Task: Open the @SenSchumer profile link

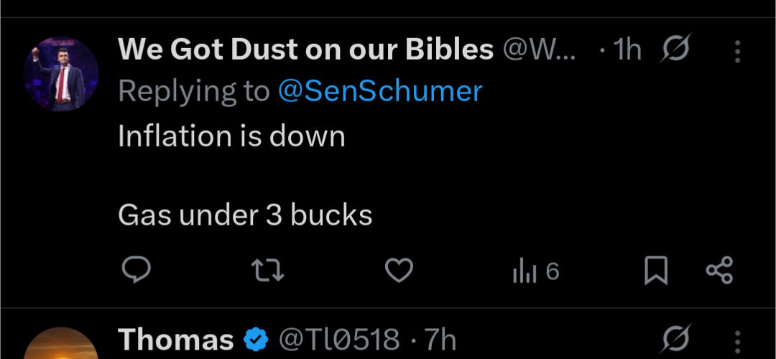Action: (x=380, y=91)
